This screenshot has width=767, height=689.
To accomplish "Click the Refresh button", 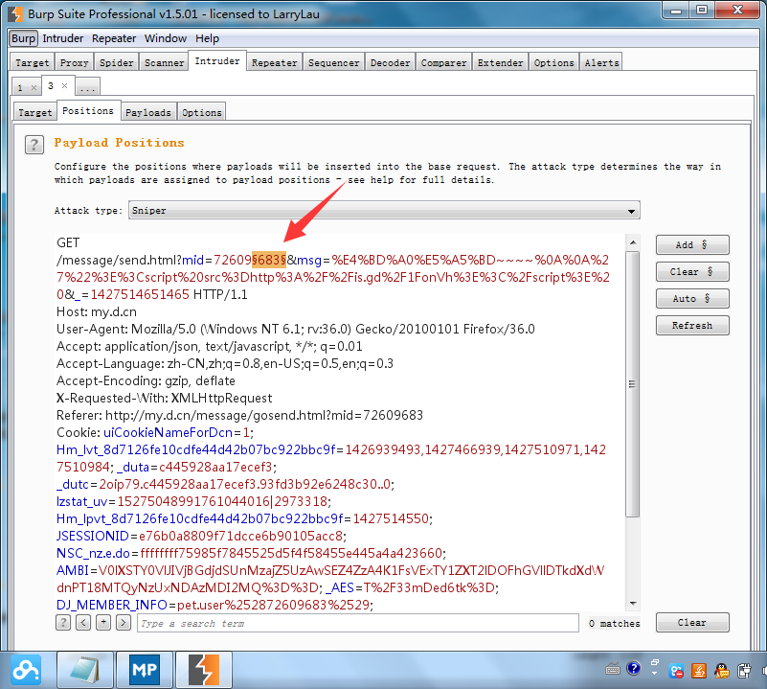I will [x=692, y=326].
